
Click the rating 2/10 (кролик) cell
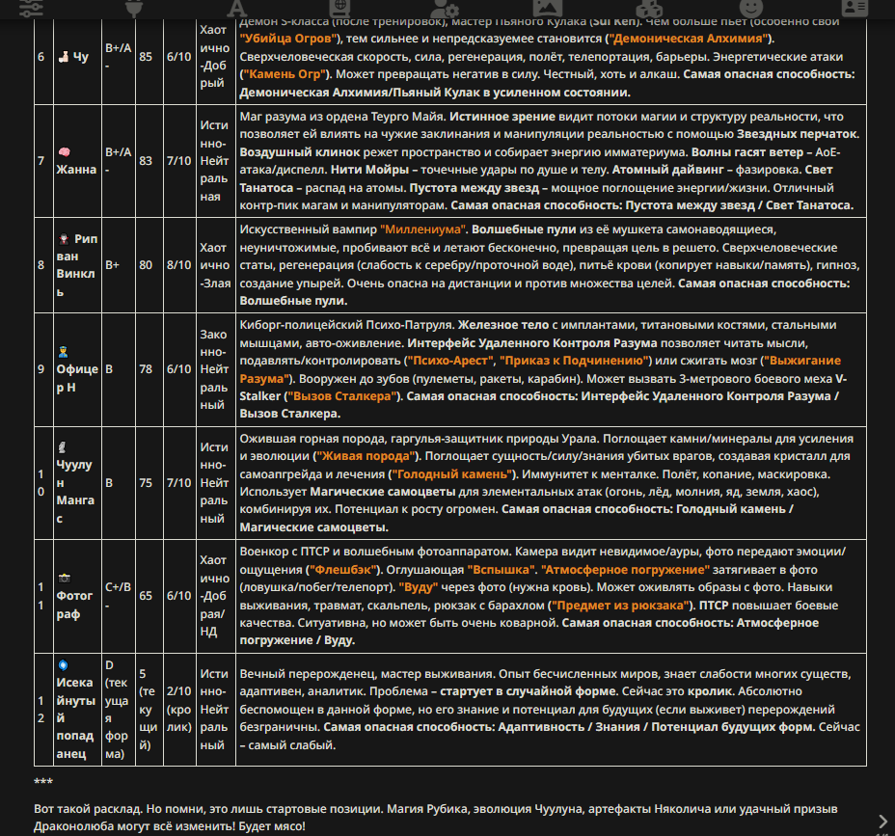(x=179, y=710)
